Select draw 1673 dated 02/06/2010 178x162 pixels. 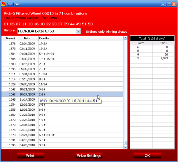(x=62, y=125)
